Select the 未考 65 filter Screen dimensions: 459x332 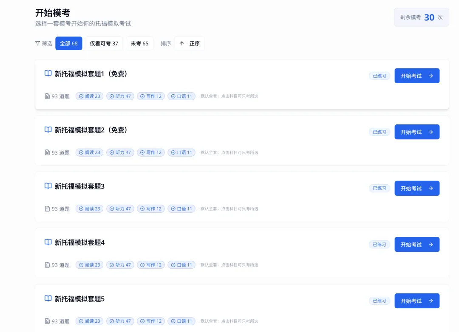click(140, 43)
